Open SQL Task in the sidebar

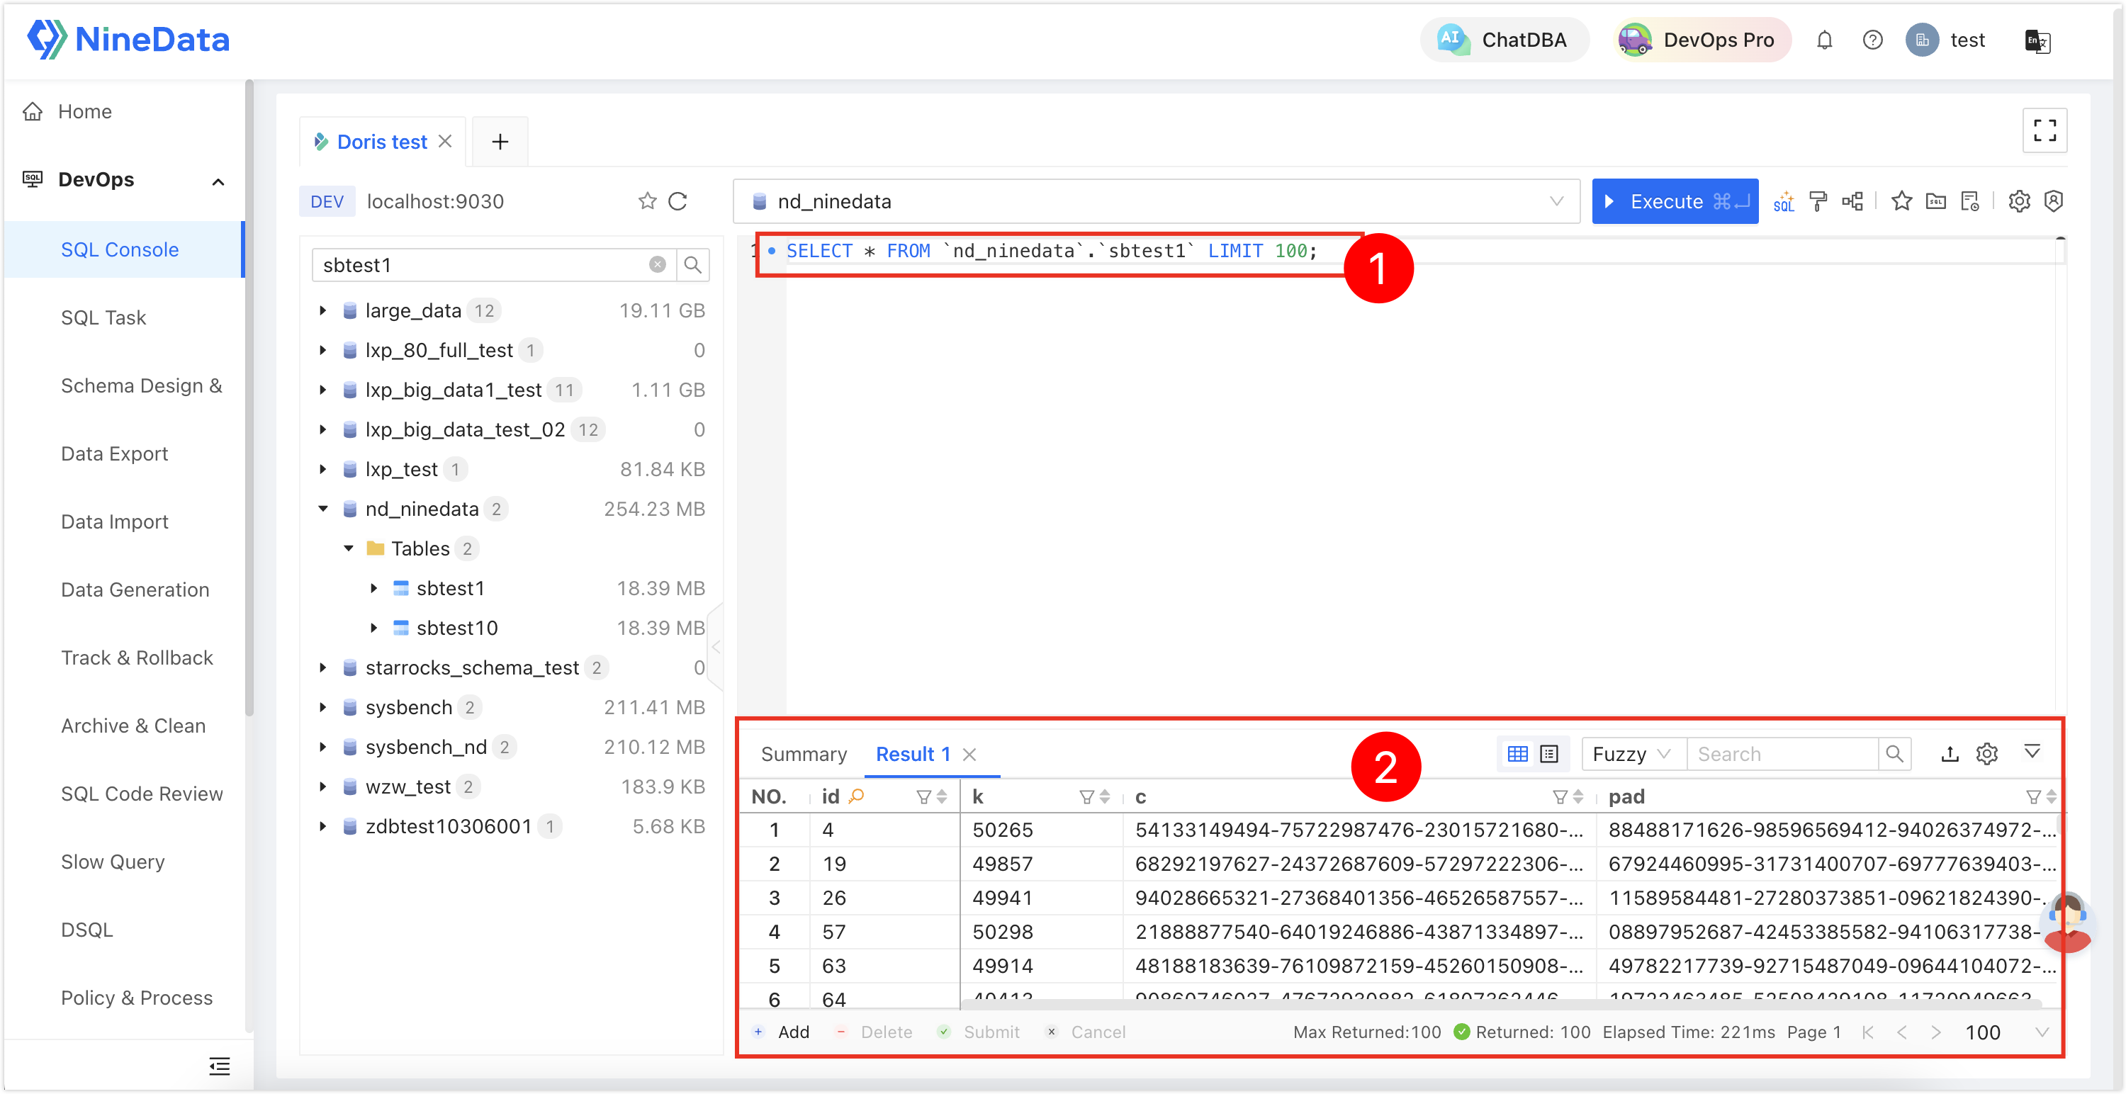click(x=103, y=317)
